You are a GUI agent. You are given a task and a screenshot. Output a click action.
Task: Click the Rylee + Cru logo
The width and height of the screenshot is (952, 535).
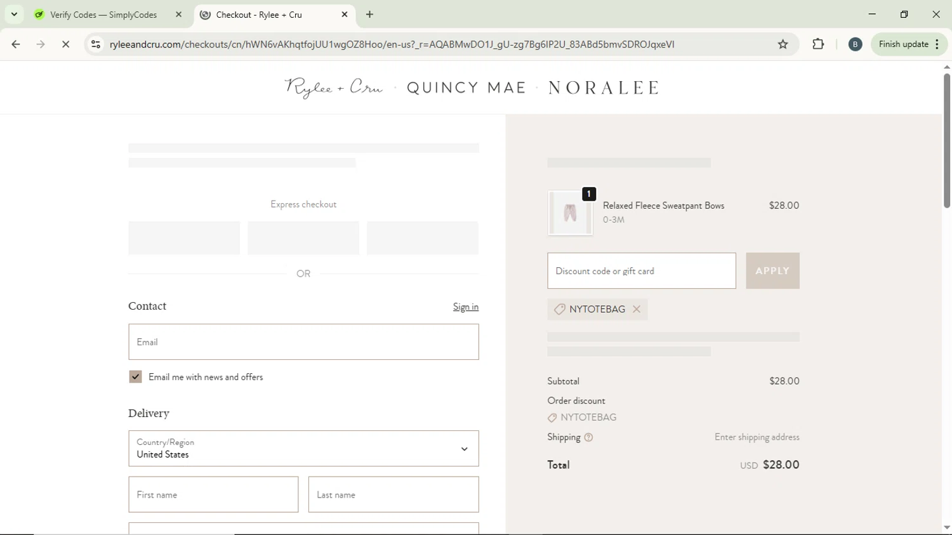click(334, 88)
